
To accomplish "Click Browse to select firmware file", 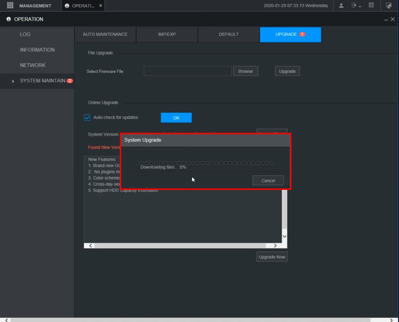I will coord(246,71).
